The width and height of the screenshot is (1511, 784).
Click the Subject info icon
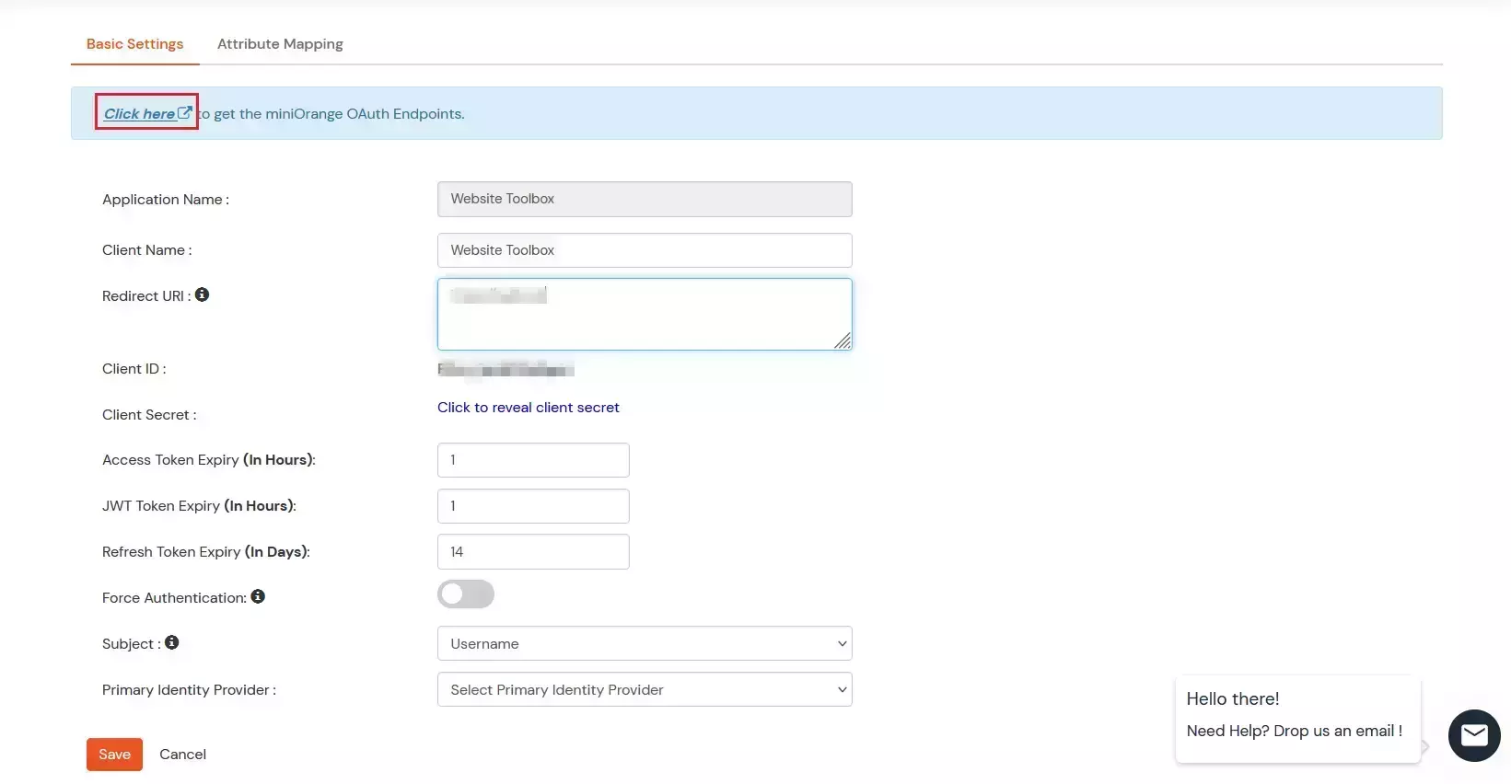pyautogui.click(x=172, y=642)
